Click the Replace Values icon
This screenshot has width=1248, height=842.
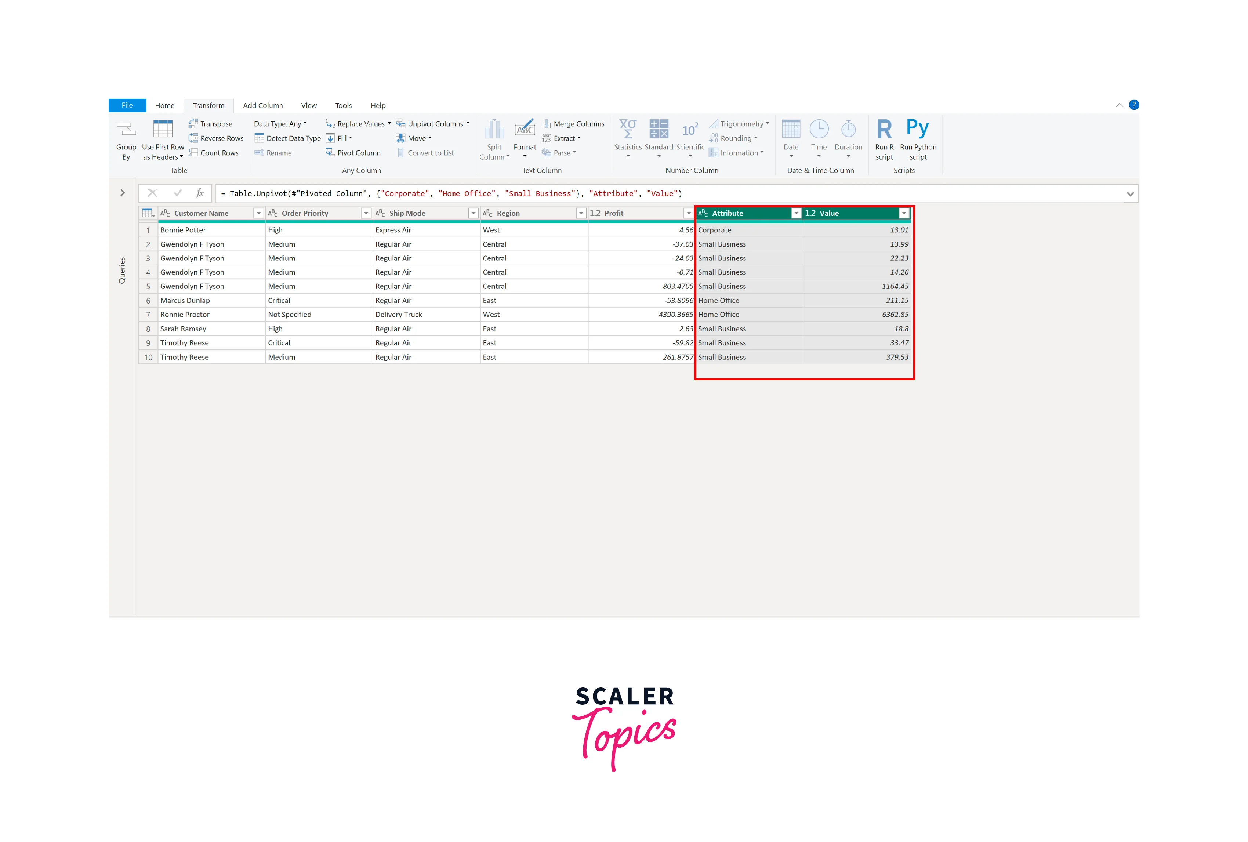pyautogui.click(x=330, y=123)
